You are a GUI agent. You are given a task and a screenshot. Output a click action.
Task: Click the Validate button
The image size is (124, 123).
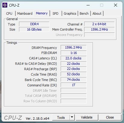pyautogui.click(x=87, y=117)
